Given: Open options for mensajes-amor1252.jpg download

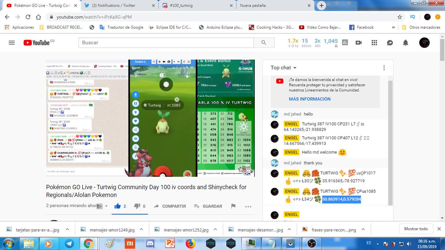Looking at the screenshot, I should click(x=215, y=229).
